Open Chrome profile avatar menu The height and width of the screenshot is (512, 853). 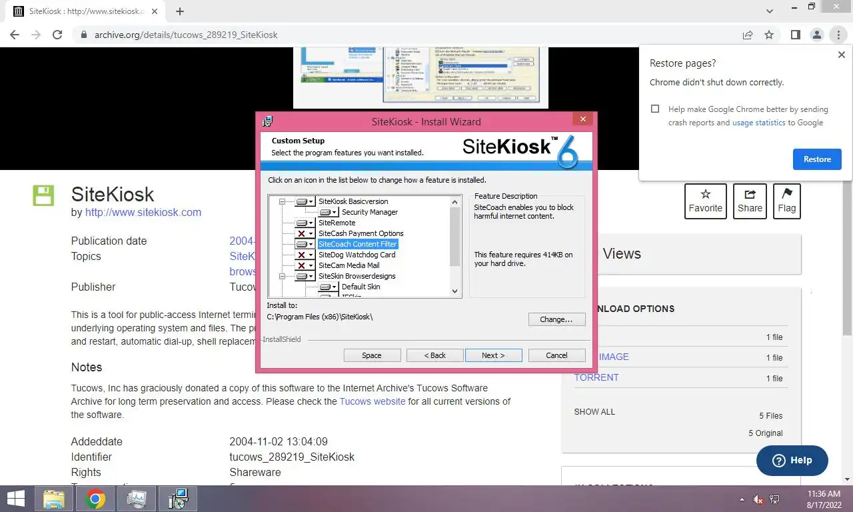click(x=816, y=35)
